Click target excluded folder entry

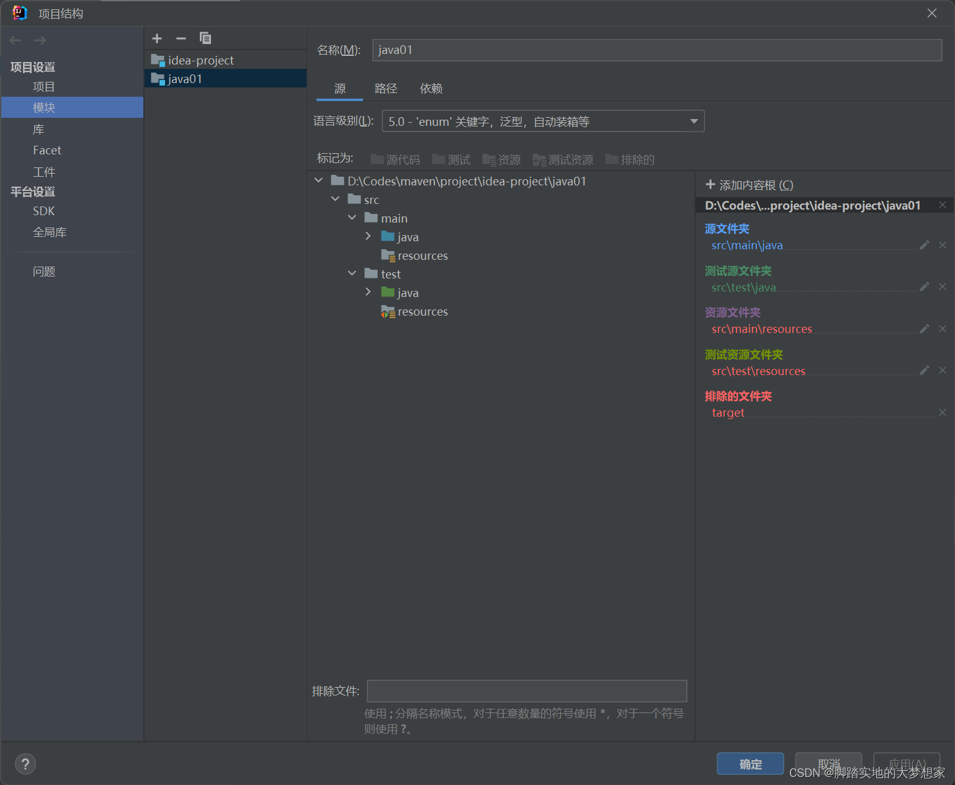click(x=728, y=412)
